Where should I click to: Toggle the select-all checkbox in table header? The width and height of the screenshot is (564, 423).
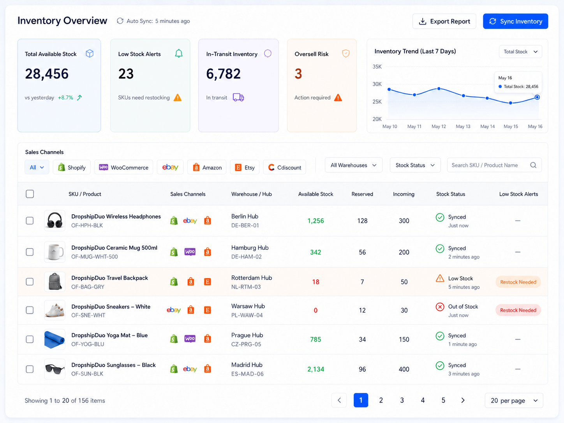pos(30,194)
